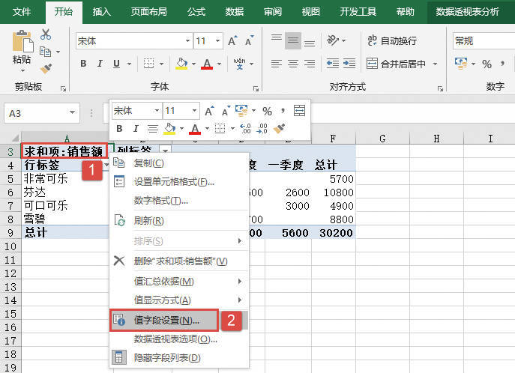This screenshot has height=373, width=515.
Task: Apply the yellow fill color in the ribbon
Action: 181,64
